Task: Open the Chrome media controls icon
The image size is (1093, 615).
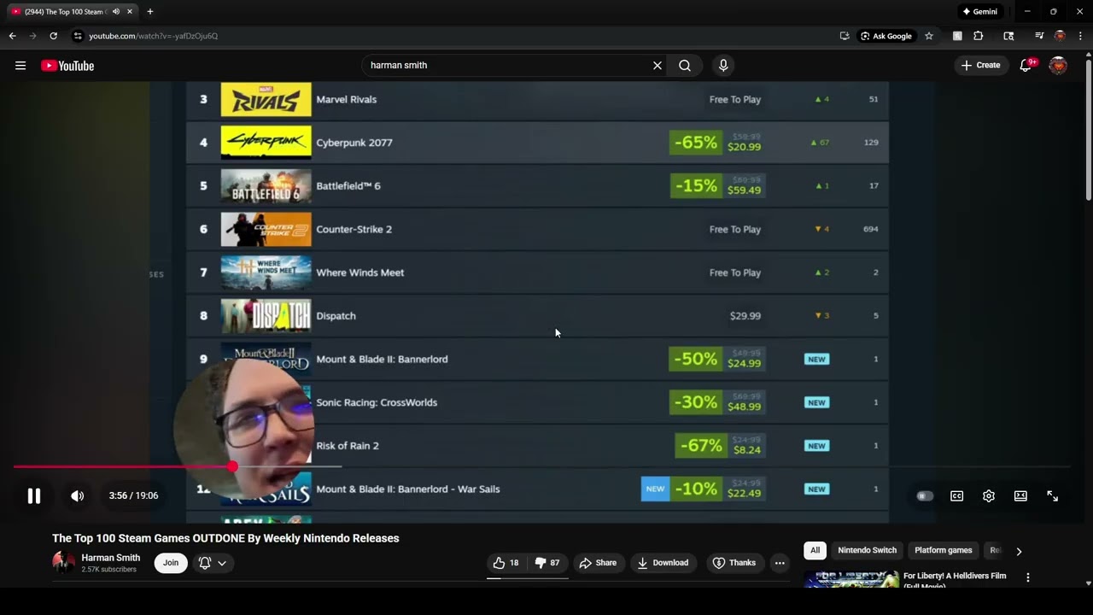Action: point(1039,36)
